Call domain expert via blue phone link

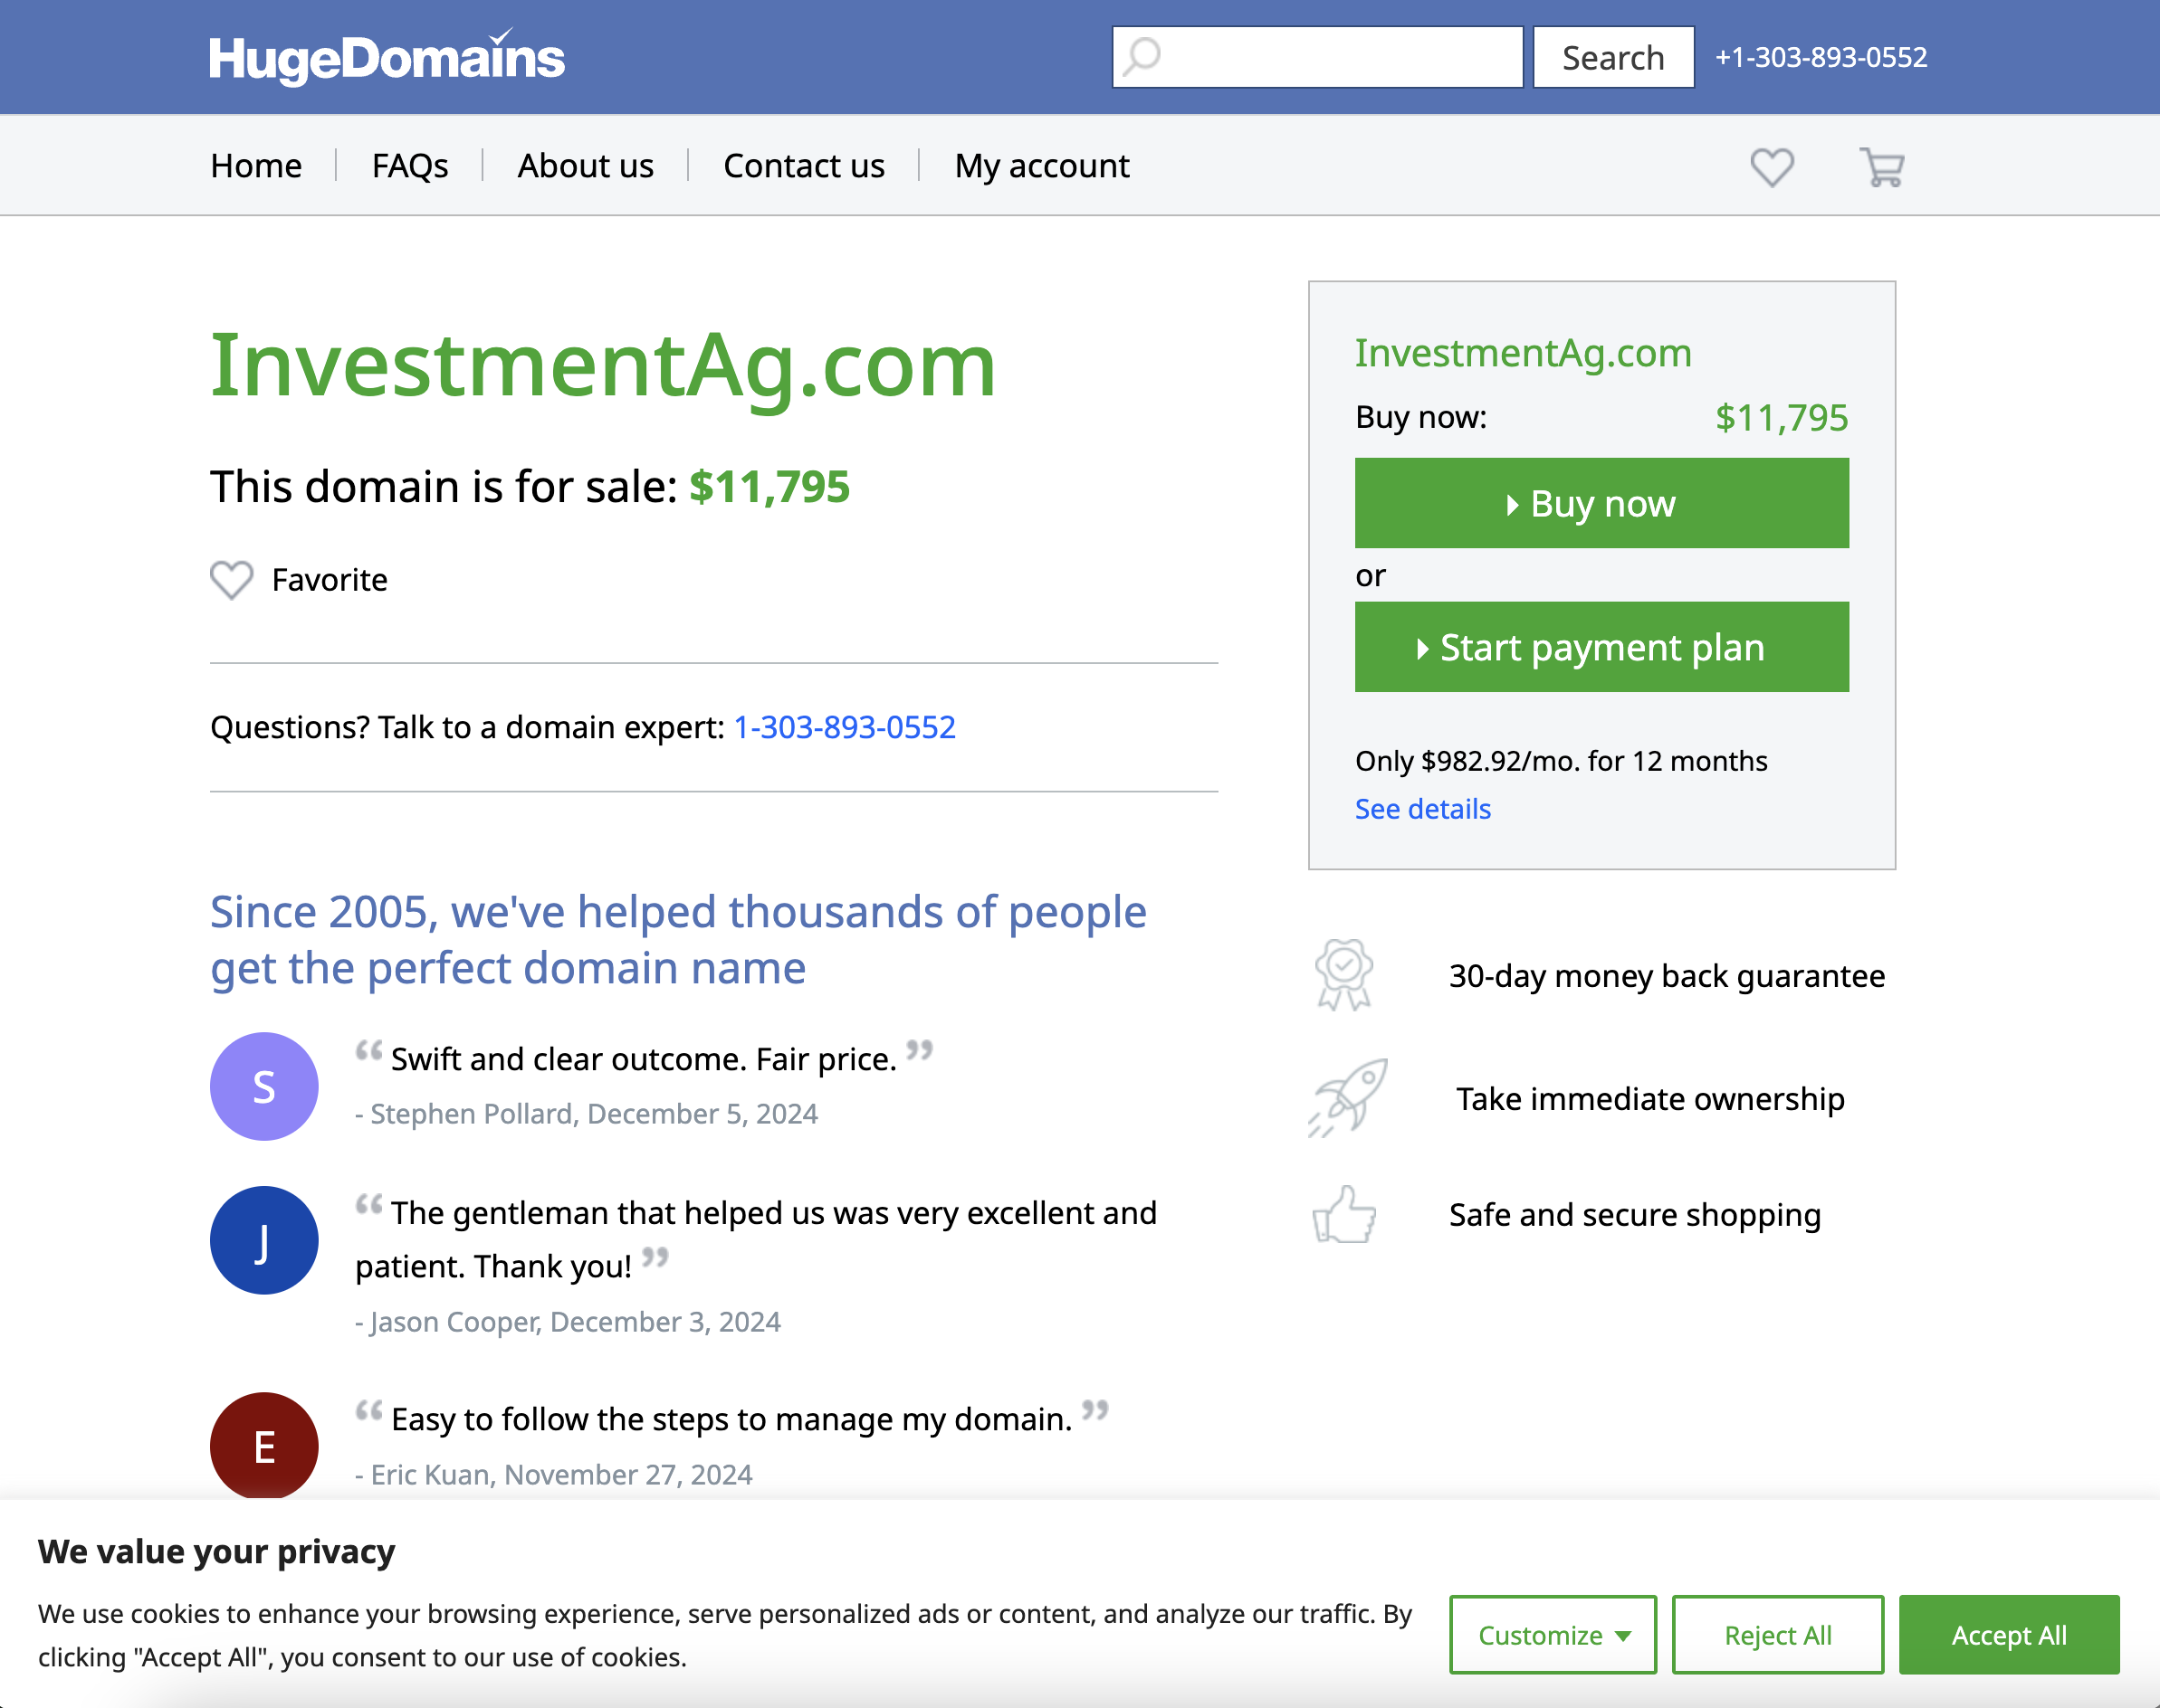coord(845,727)
